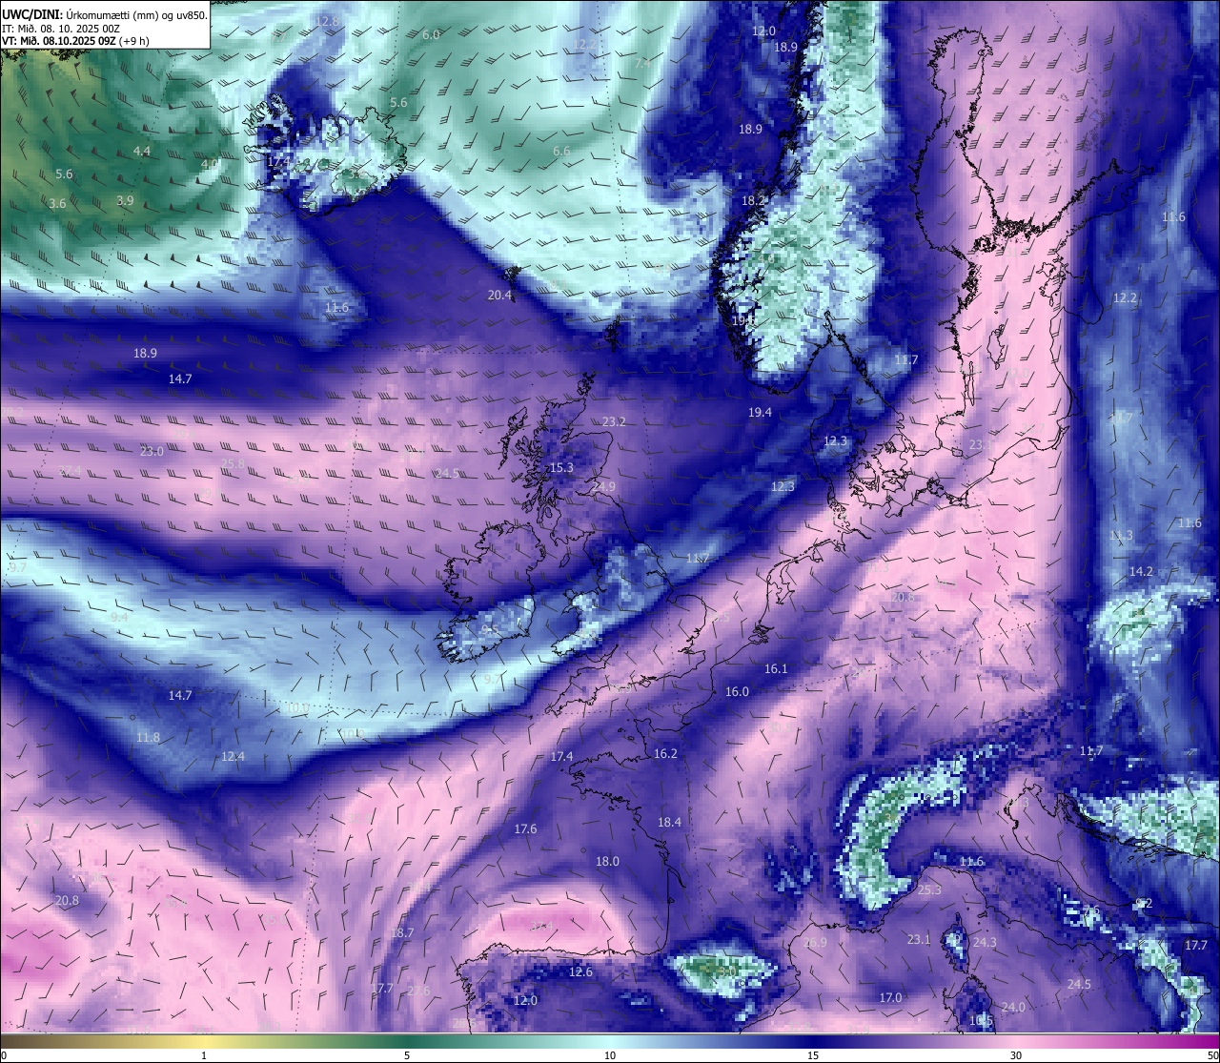Image resolution: width=1220 pixels, height=1063 pixels.
Task: Click the color scale tick label 50
Action: pos(1212,1055)
